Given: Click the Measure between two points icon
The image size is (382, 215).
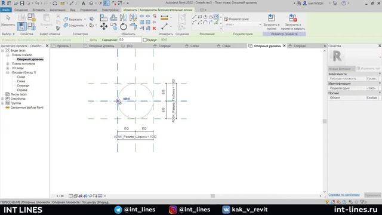Looking at the screenshot, I should [165, 26].
